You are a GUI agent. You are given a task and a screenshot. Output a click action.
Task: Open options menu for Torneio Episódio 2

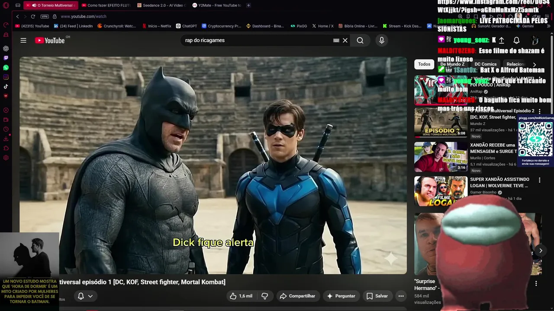pos(539,111)
